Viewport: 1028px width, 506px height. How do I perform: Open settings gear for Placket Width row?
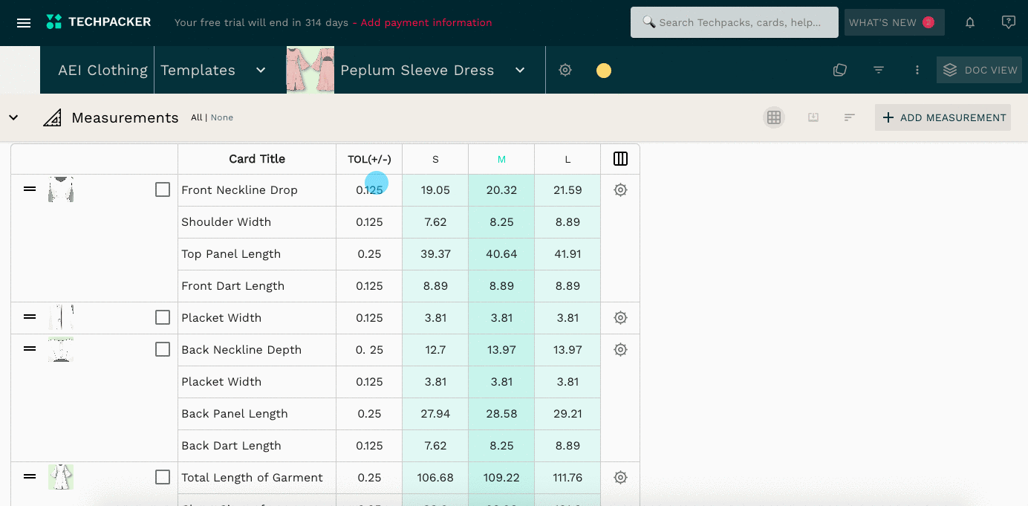[x=620, y=318]
